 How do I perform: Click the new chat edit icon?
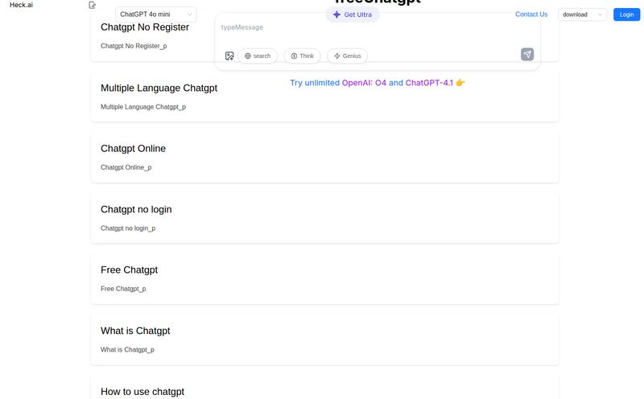pos(92,5)
